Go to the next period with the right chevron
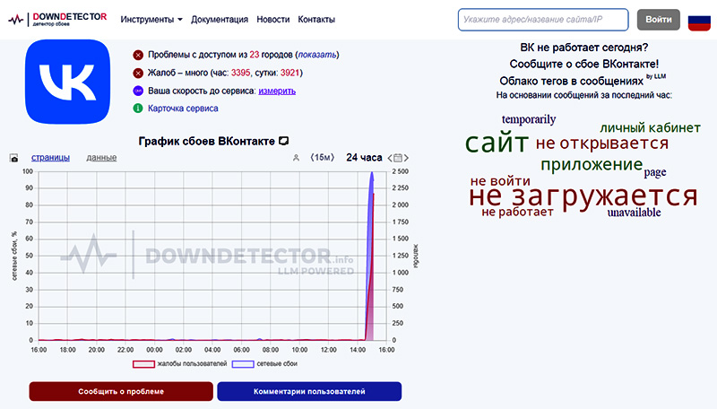717x409 pixels. [x=406, y=158]
